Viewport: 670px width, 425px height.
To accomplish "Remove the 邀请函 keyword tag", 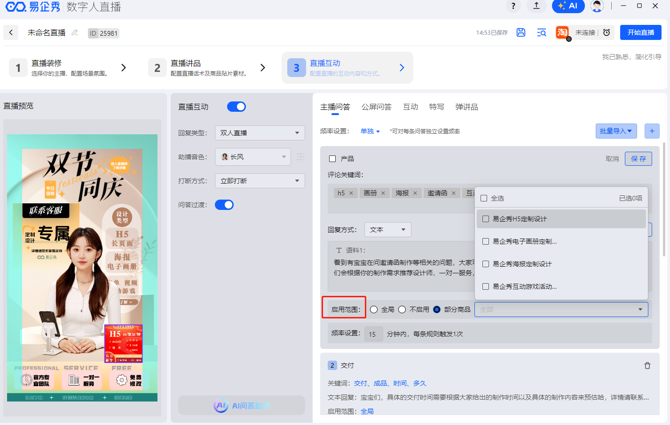I will pos(453,193).
